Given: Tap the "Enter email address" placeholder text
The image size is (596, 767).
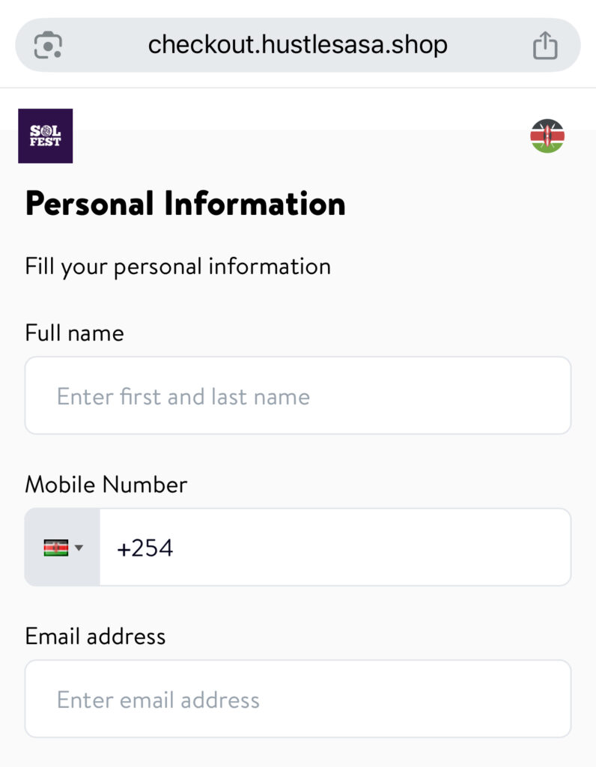Looking at the screenshot, I should click(x=158, y=700).
